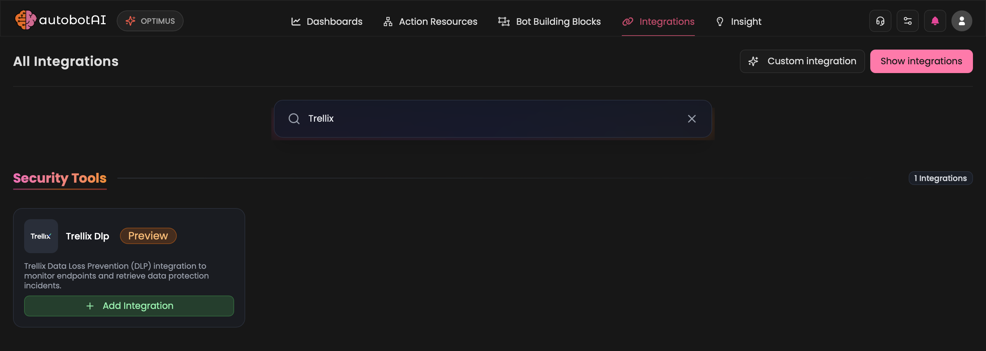This screenshot has width=986, height=351.
Task: Open the OPTIMUS assistant button
Action: pos(150,21)
